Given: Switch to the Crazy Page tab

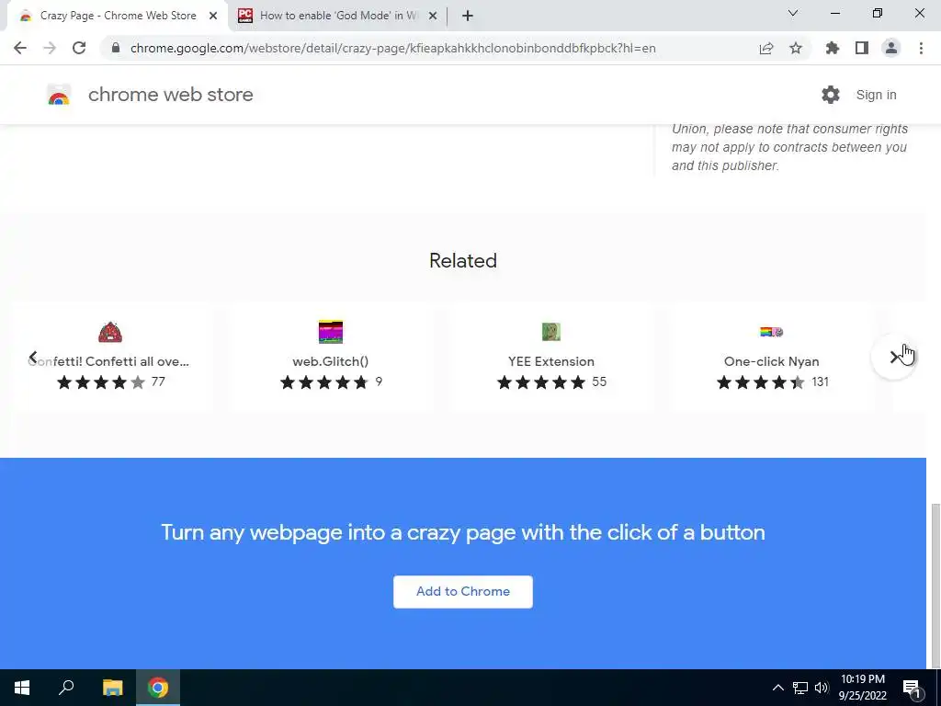Looking at the screenshot, I should tap(119, 16).
